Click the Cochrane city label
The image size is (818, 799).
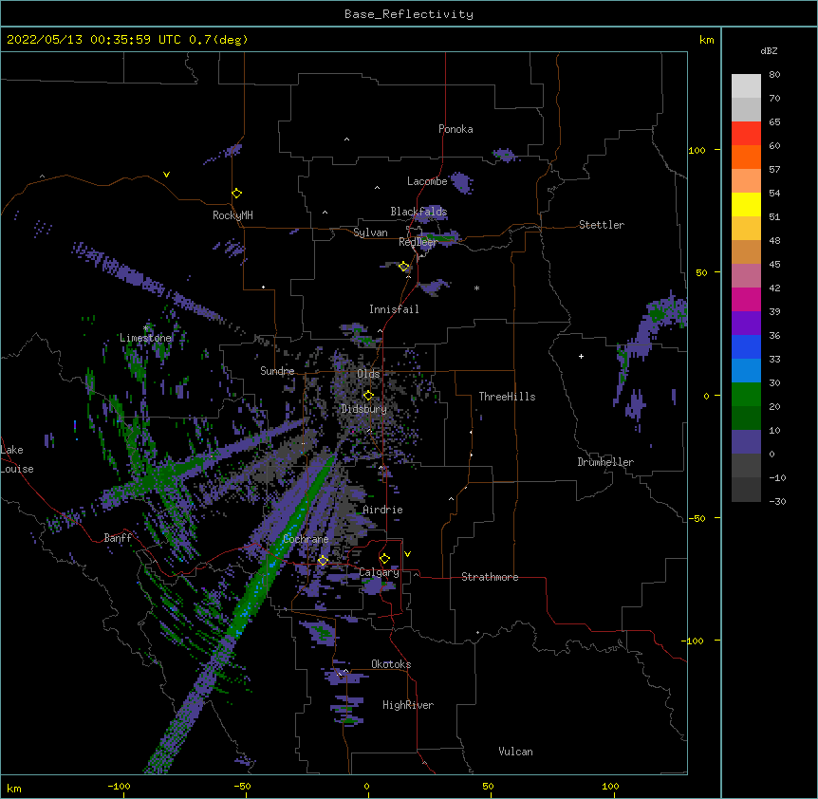306,539
